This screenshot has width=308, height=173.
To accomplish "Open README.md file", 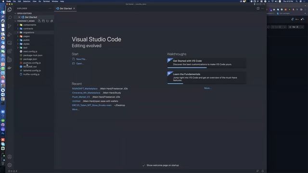I will point(30,67).
